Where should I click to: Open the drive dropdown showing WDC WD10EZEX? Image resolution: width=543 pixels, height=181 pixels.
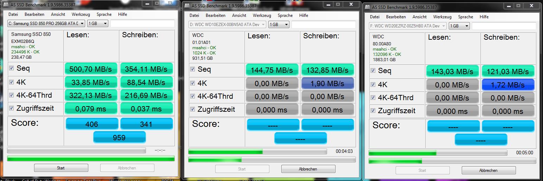[x=227, y=25]
